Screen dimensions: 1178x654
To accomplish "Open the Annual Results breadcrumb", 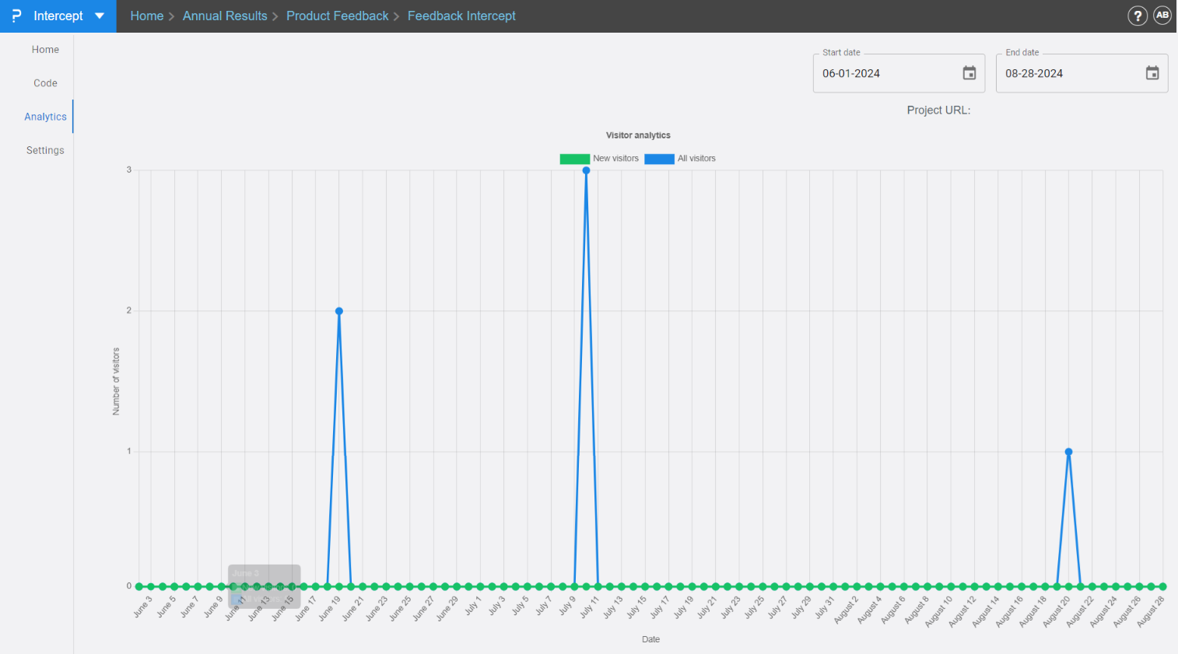I will click(x=225, y=16).
